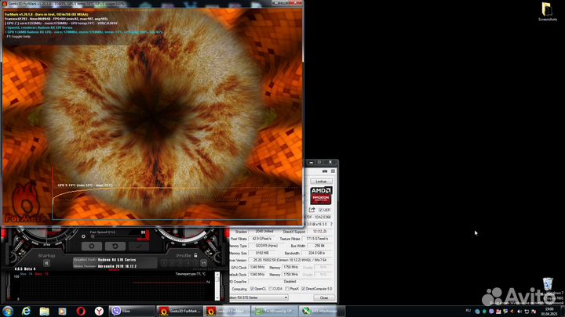
Task: Click the system tray clock
Action: coord(549,312)
